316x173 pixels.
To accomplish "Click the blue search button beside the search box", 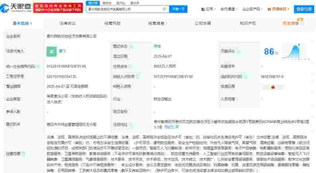I will [x=178, y=9].
